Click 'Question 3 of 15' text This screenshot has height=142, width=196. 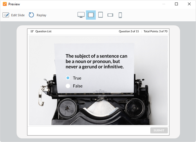(129, 31)
